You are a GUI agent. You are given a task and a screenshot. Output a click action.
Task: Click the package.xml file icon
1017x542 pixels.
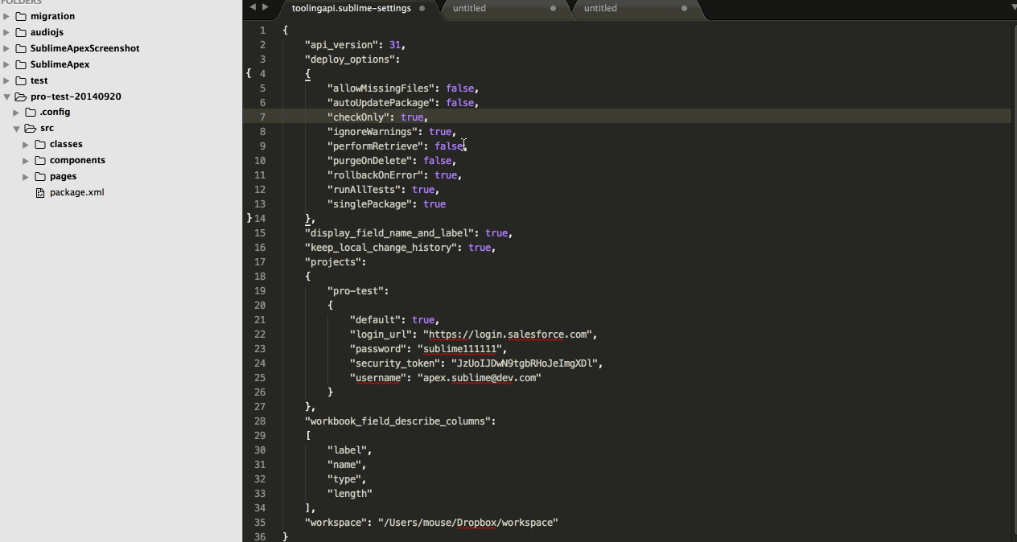point(40,192)
